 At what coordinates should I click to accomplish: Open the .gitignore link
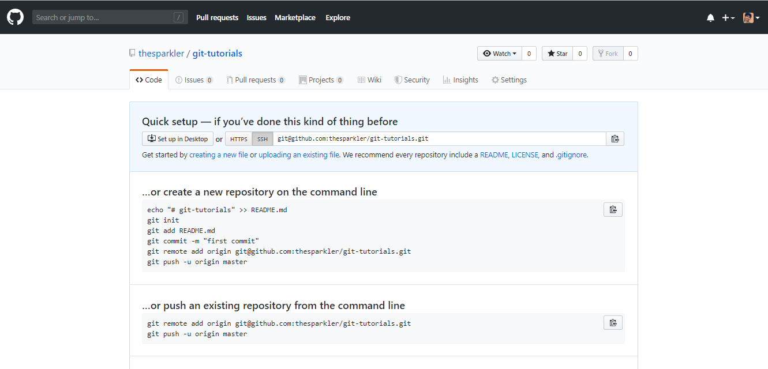click(x=571, y=155)
